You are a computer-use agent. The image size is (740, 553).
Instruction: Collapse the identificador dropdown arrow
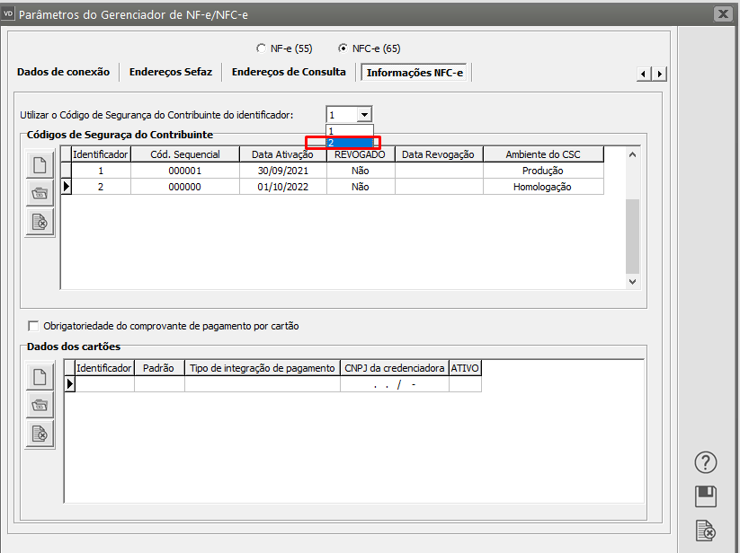coord(364,115)
